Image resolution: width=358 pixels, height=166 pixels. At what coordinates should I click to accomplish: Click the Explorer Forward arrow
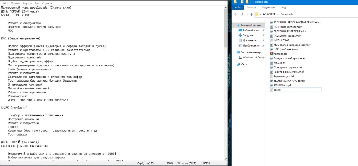click(242, 14)
